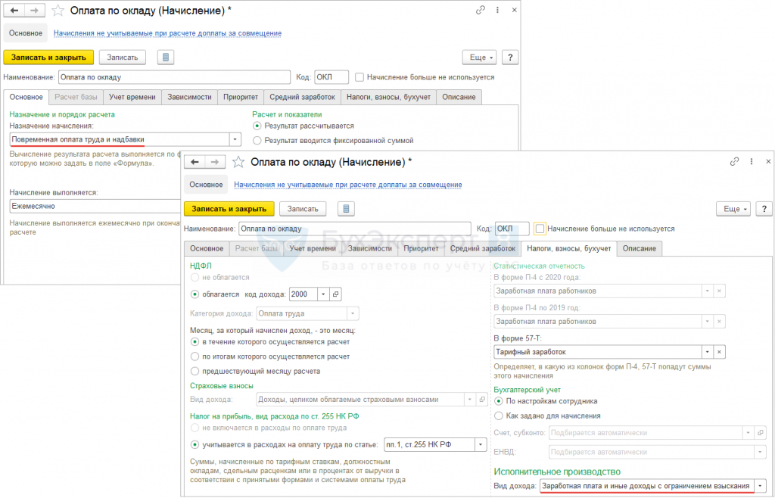Click Записать и закрыть in front window
The height and width of the screenshot is (498, 775).
point(229,209)
